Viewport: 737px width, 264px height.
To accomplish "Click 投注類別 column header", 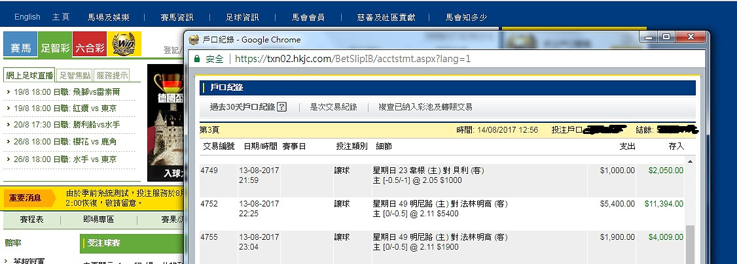I will coord(352,147).
